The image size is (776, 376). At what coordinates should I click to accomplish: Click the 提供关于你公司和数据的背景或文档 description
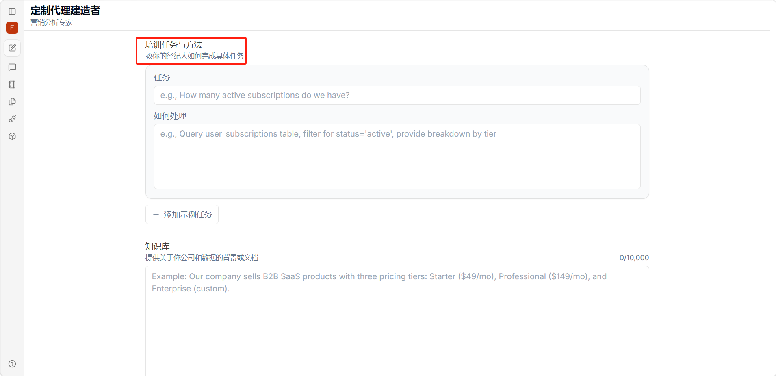(202, 258)
